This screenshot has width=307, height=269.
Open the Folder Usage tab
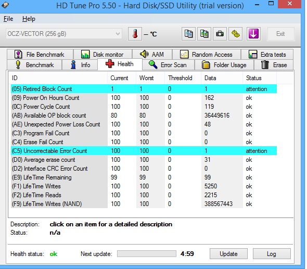pyautogui.click(x=224, y=65)
